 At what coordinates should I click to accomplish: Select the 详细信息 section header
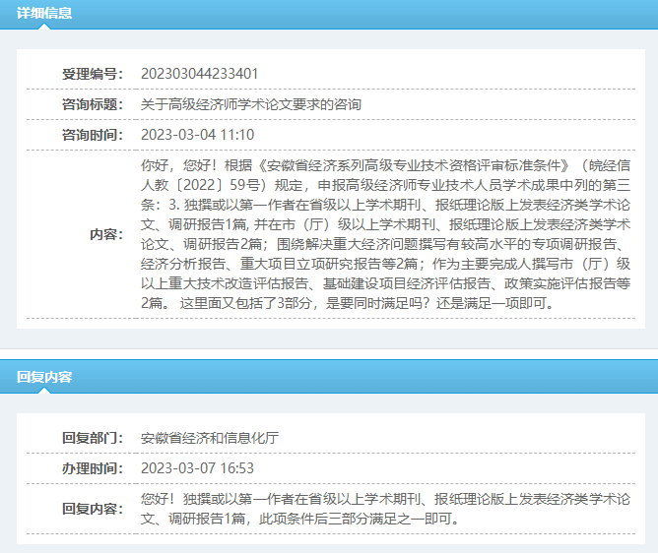pyautogui.click(x=44, y=13)
